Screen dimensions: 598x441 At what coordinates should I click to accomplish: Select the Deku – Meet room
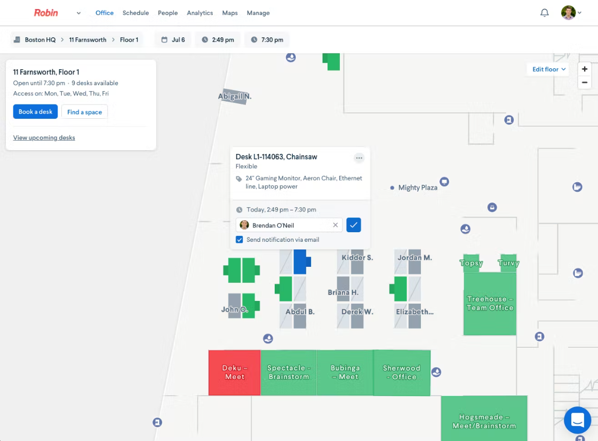click(x=235, y=372)
